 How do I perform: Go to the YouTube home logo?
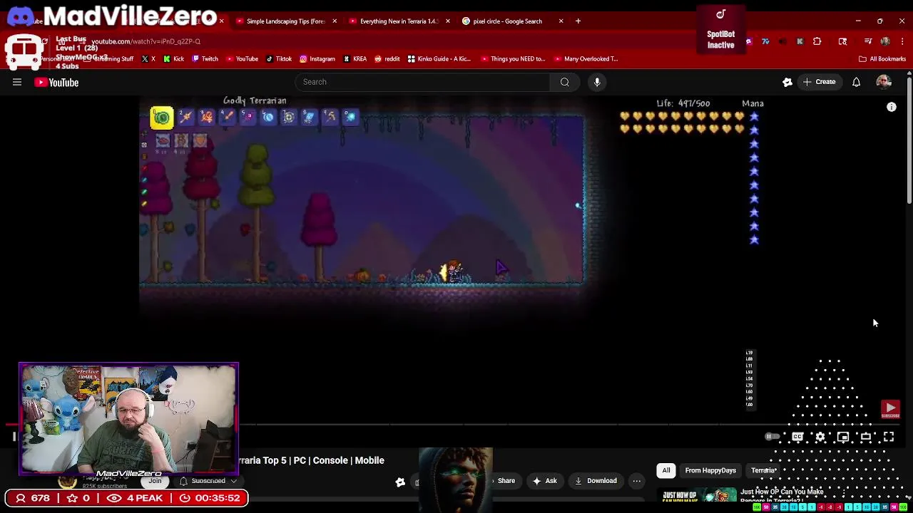click(x=56, y=83)
